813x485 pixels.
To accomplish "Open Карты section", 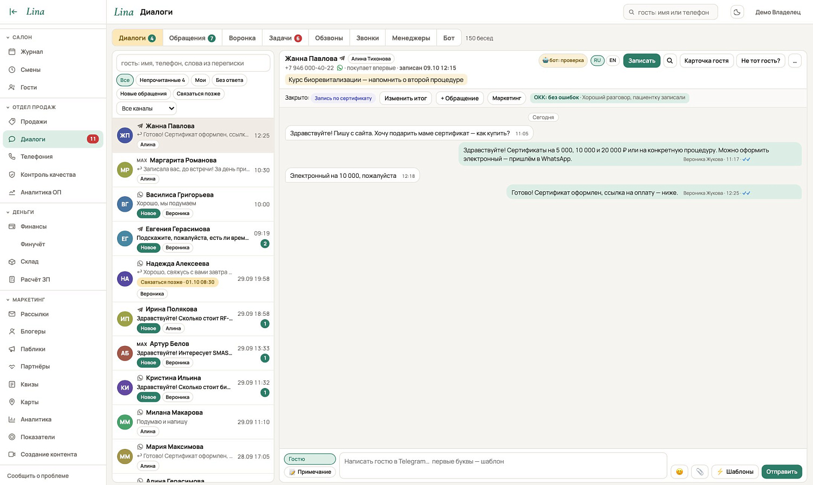I will point(53,402).
